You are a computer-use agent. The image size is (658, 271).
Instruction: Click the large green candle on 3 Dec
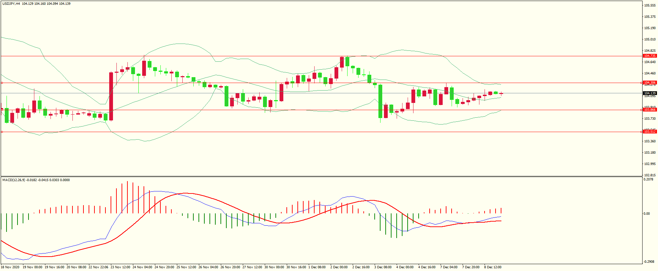coord(380,101)
